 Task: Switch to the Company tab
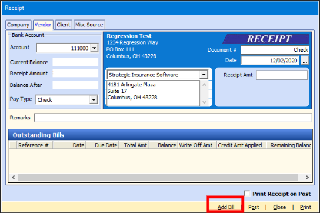point(18,25)
